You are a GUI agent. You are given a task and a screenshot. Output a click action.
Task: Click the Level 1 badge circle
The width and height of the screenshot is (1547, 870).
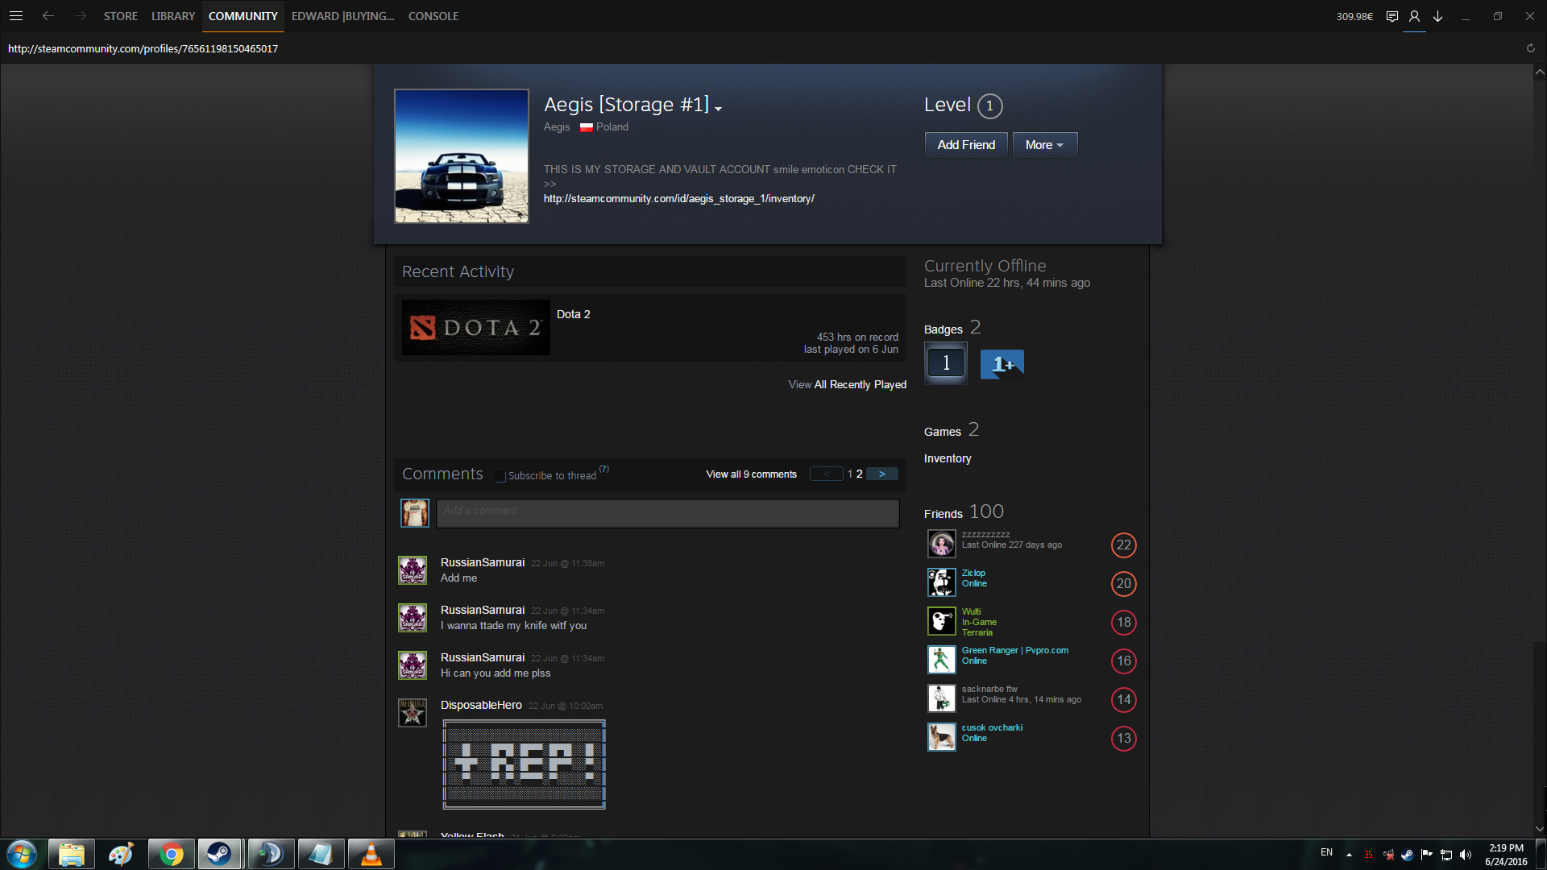click(x=989, y=106)
